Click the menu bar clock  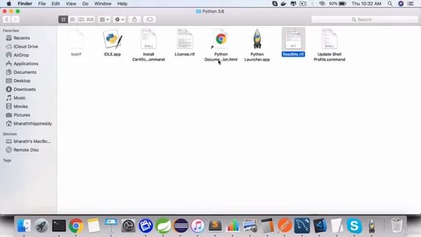(366, 4)
